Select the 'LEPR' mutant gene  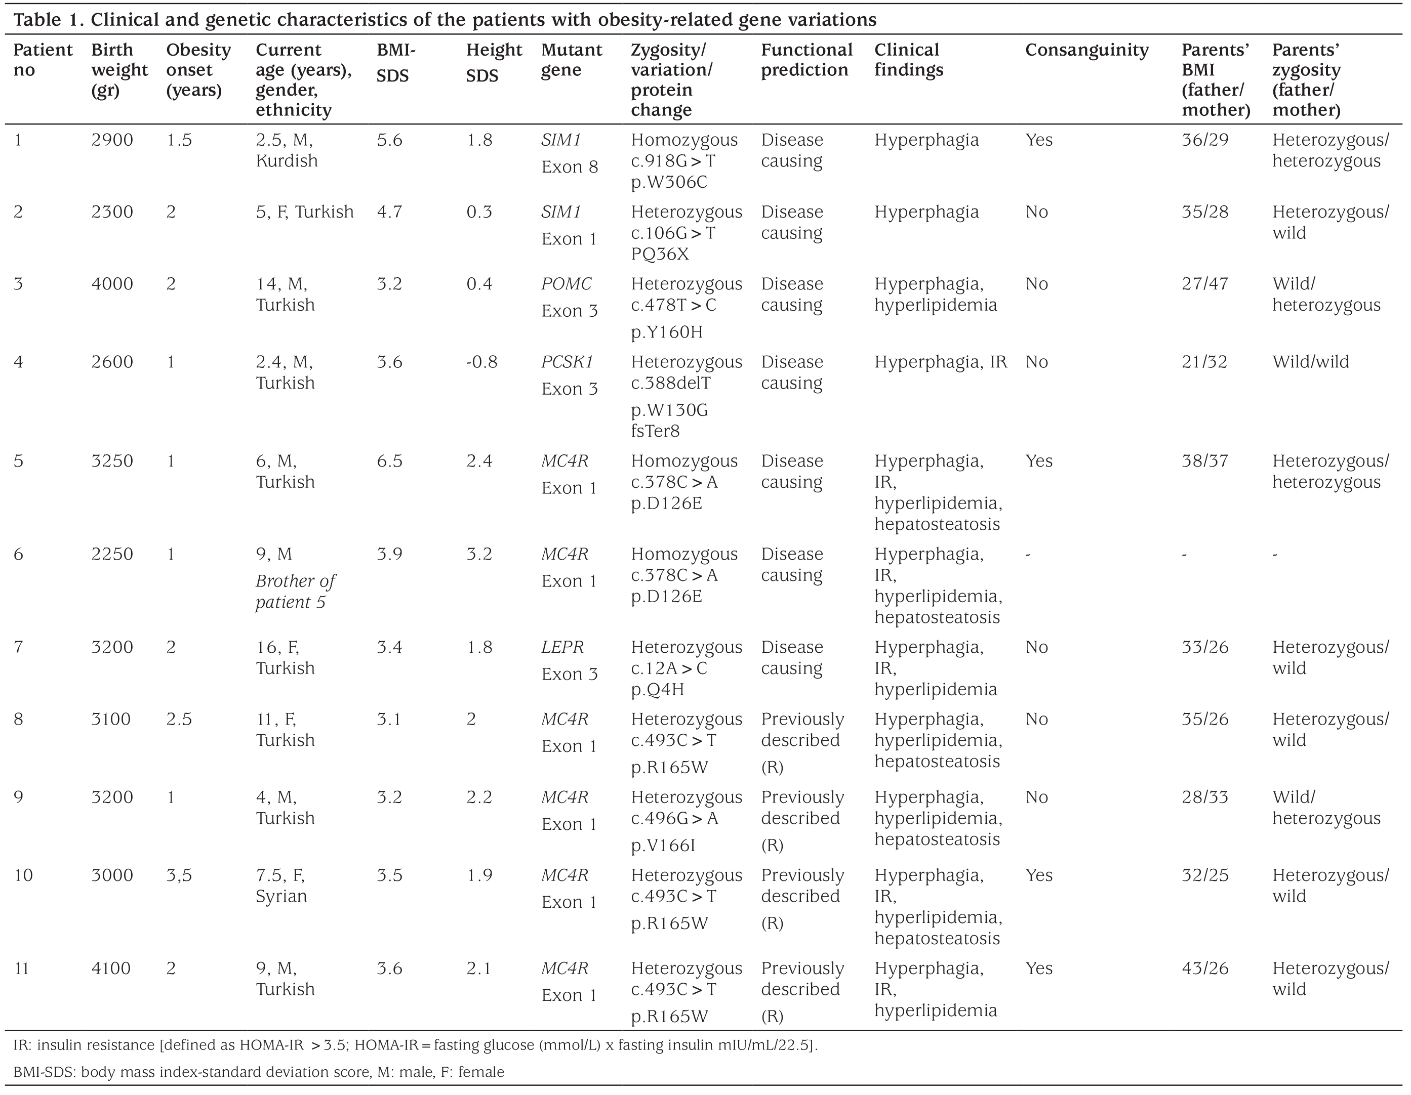(562, 647)
